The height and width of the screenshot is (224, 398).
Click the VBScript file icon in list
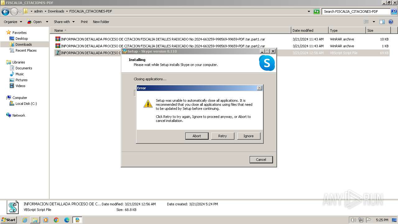tap(58, 53)
